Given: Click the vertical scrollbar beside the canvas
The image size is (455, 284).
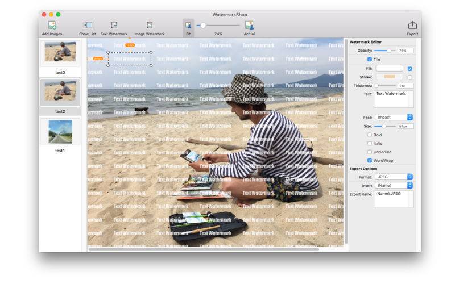Looking at the screenshot, I should coord(346,141).
